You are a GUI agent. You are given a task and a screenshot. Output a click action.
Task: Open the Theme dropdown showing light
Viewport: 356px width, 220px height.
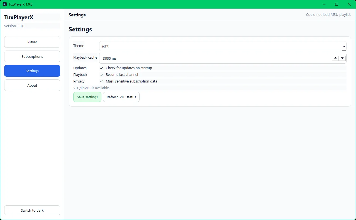pyautogui.click(x=222, y=46)
